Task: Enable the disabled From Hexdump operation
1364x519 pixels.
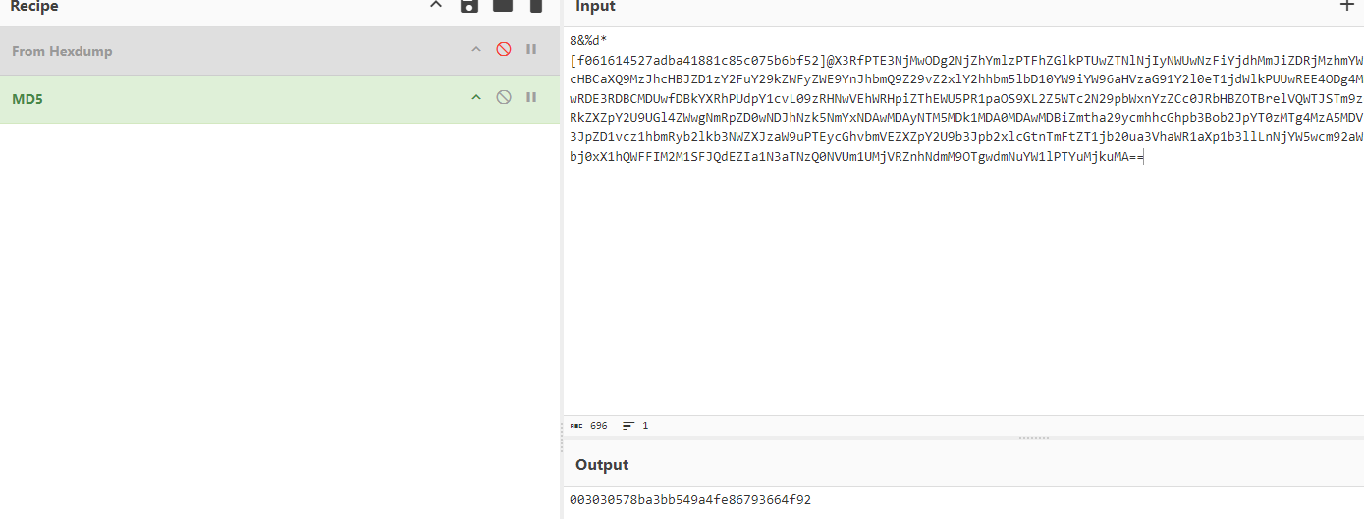Action: pos(504,49)
